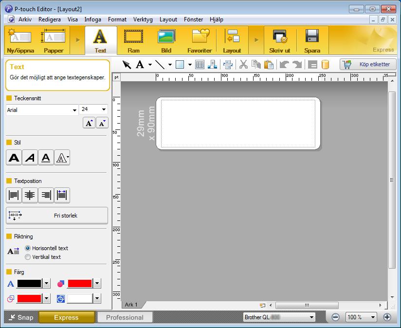Switch to Professional mode
Image resolution: width=401 pixels, height=328 pixels.
coord(125,317)
